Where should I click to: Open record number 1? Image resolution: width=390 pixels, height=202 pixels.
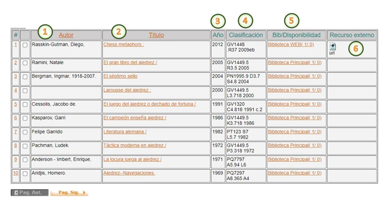click(x=15, y=44)
